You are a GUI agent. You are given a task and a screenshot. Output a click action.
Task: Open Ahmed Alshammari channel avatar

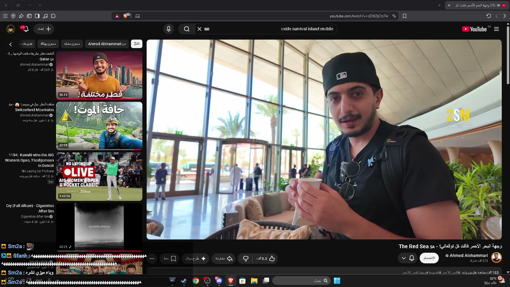coord(496,258)
